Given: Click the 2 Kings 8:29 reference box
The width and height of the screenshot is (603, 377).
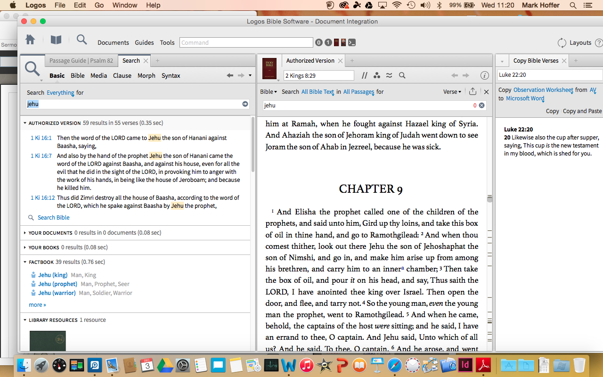Looking at the screenshot, I should (318, 75).
